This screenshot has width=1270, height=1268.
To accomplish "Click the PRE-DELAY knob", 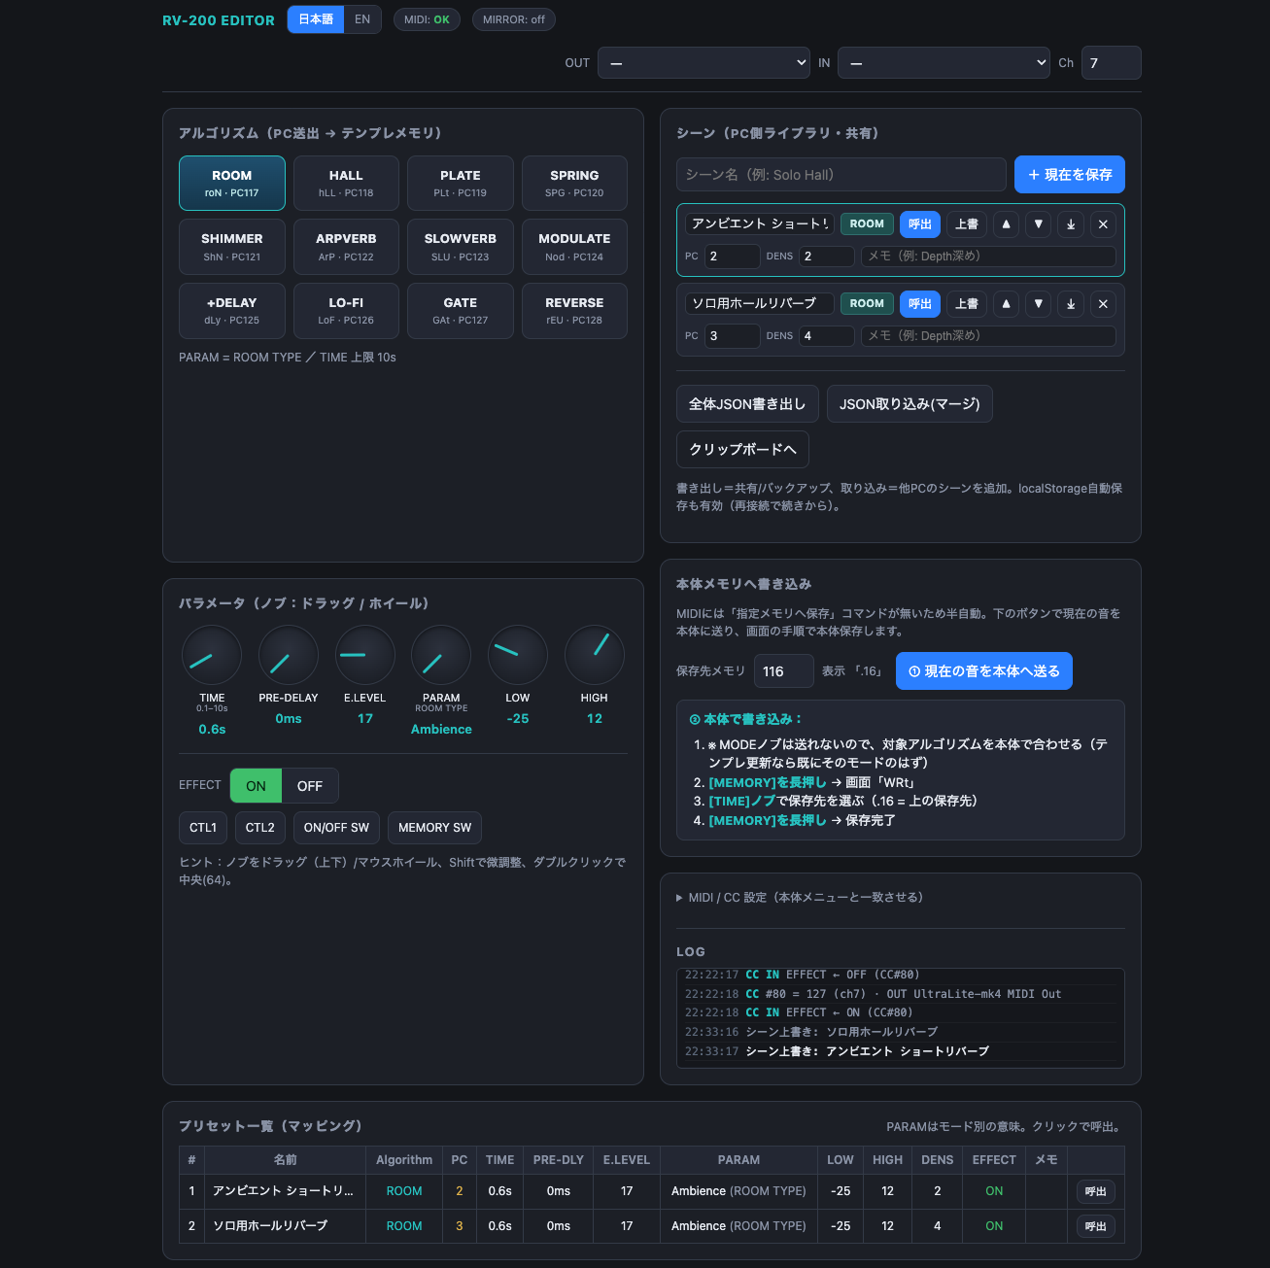I will click(289, 655).
